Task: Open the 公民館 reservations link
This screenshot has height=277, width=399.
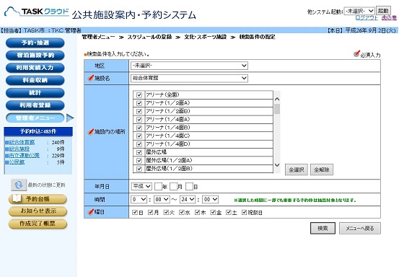Action: 17,162
